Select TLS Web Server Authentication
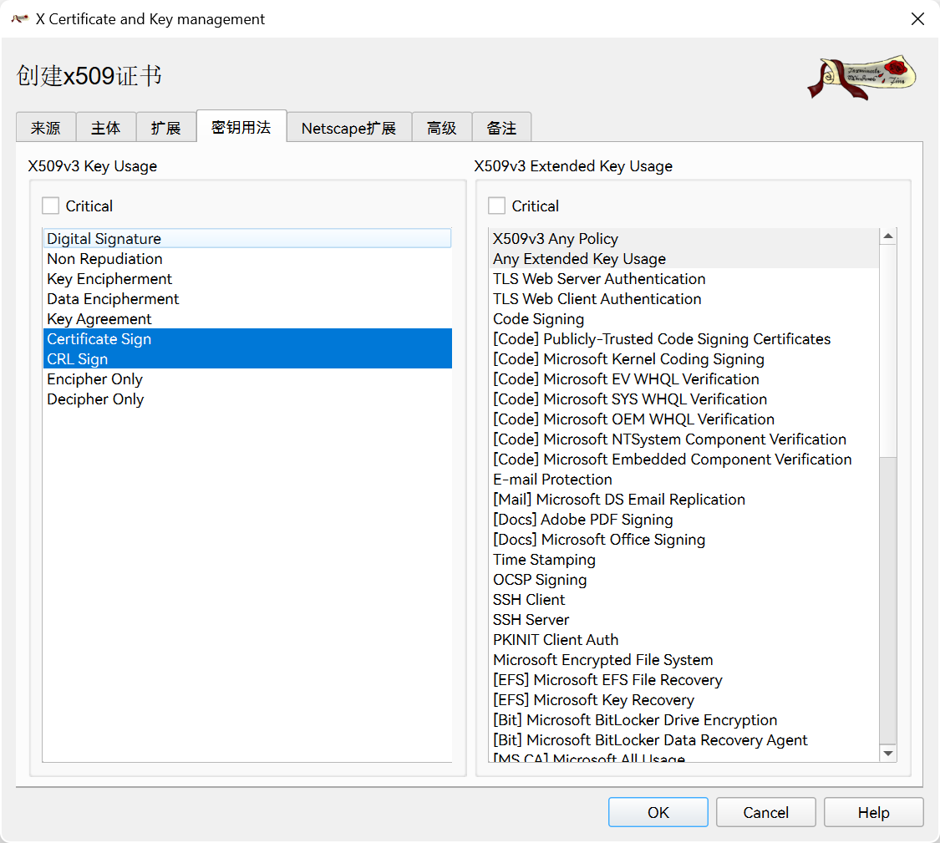 tap(684, 278)
